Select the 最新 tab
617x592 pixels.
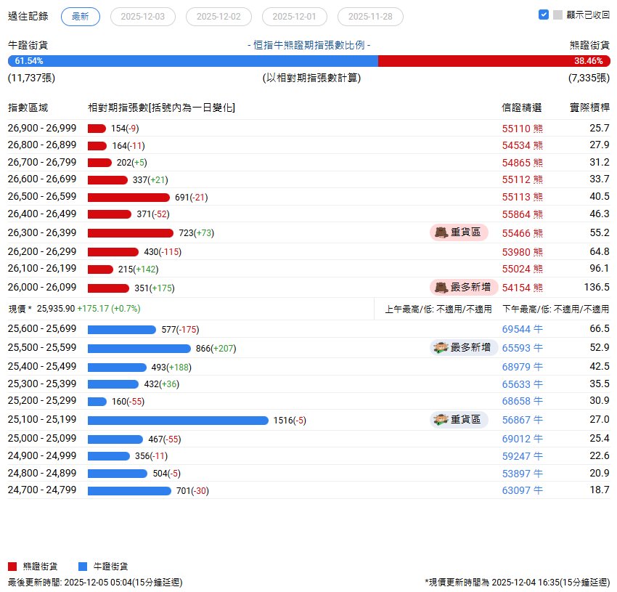(81, 17)
